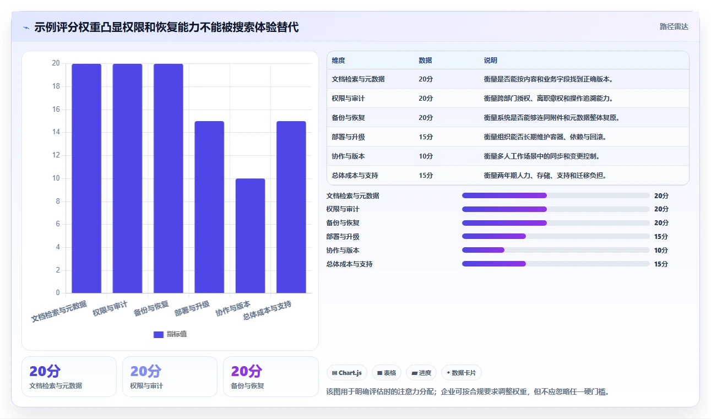Click description 衡量两年期人力、存储、支持和迁移负担
711x419 pixels.
(545, 176)
